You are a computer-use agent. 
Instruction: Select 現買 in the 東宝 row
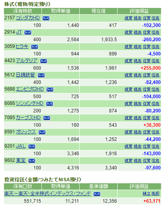(x=129, y=161)
